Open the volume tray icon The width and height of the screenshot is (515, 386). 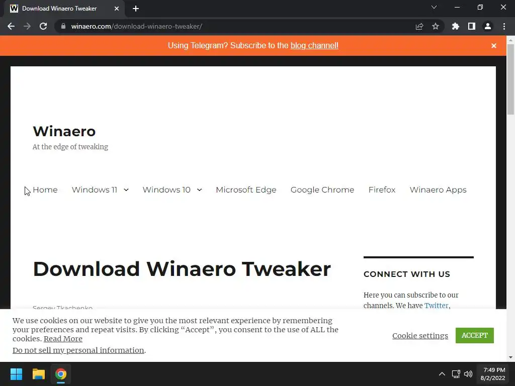point(468,374)
